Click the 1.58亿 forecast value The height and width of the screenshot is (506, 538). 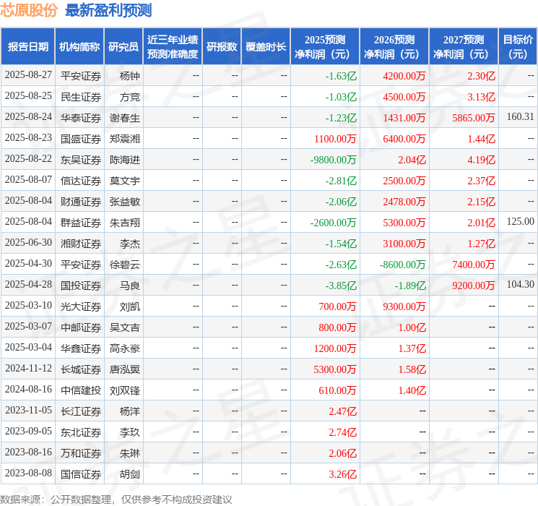(x=412, y=369)
